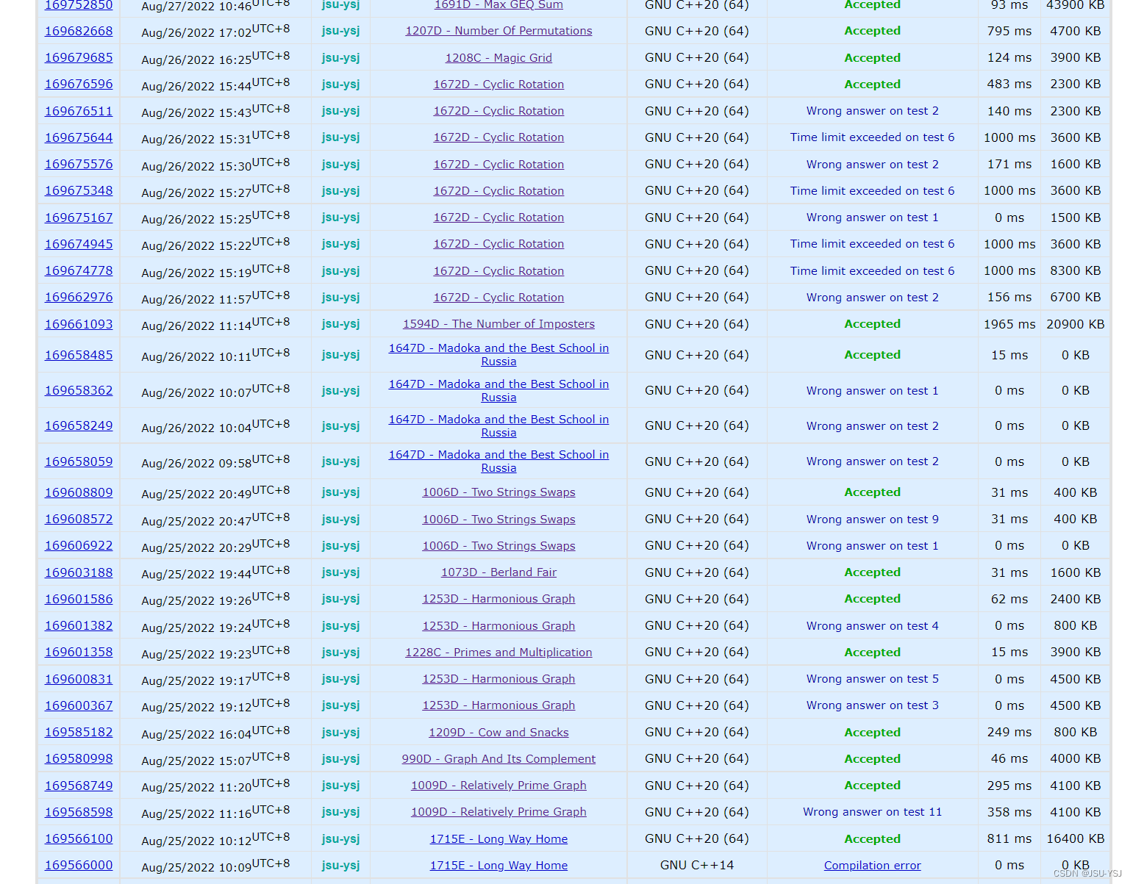
Task: Open submission 169568598
Action: pyautogui.click(x=79, y=812)
